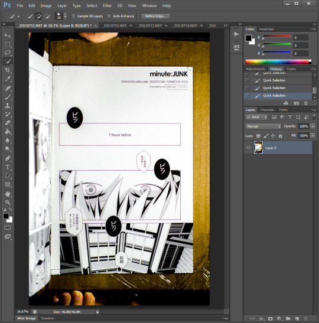Switch to the Channels tab

point(267,110)
